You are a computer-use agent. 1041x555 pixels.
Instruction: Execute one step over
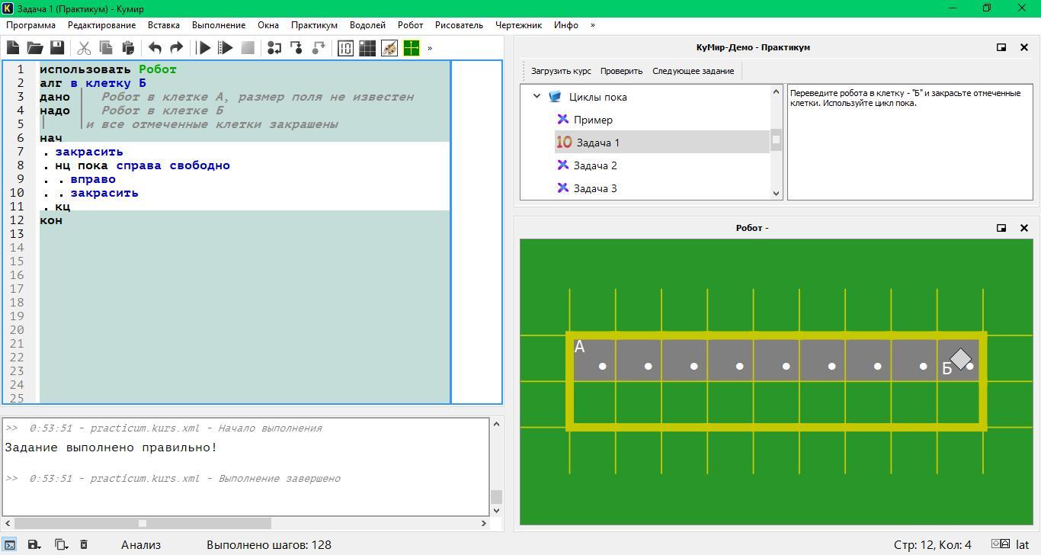point(274,48)
